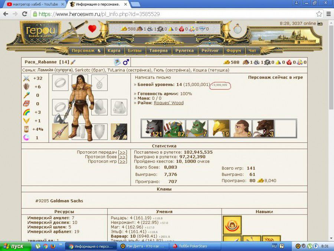Select the Информация о персонаже tab
The image size is (334, 251).
98,4
